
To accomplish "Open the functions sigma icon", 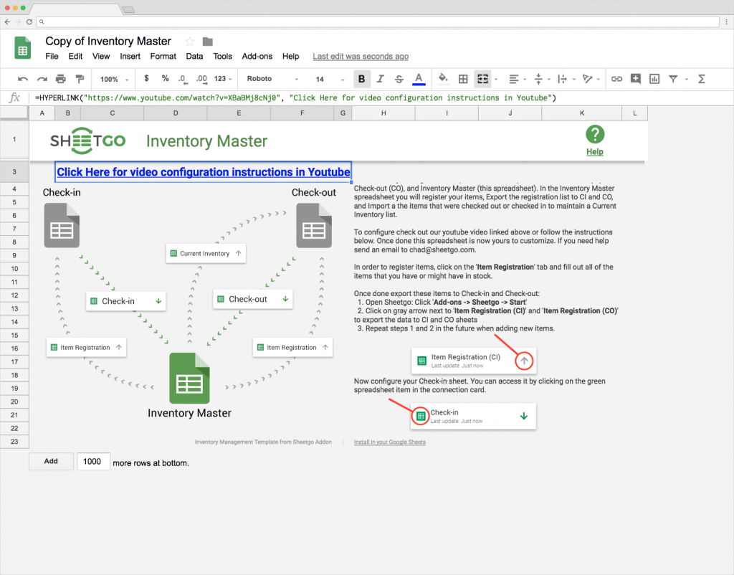I will pyautogui.click(x=702, y=79).
